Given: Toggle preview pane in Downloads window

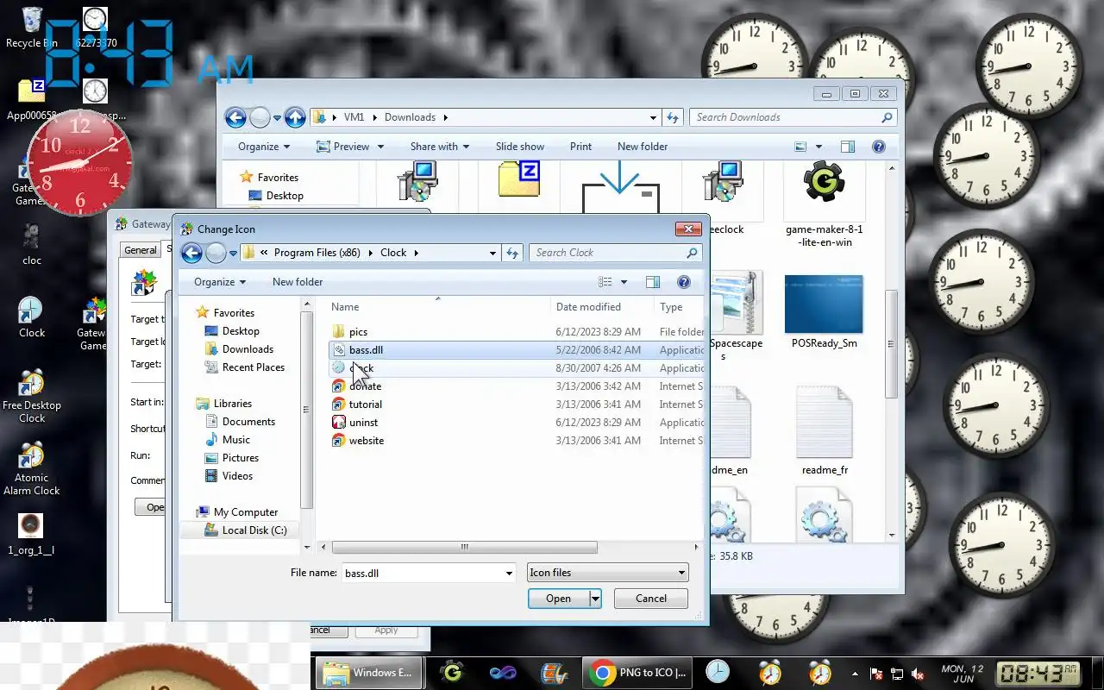Looking at the screenshot, I should [848, 147].
